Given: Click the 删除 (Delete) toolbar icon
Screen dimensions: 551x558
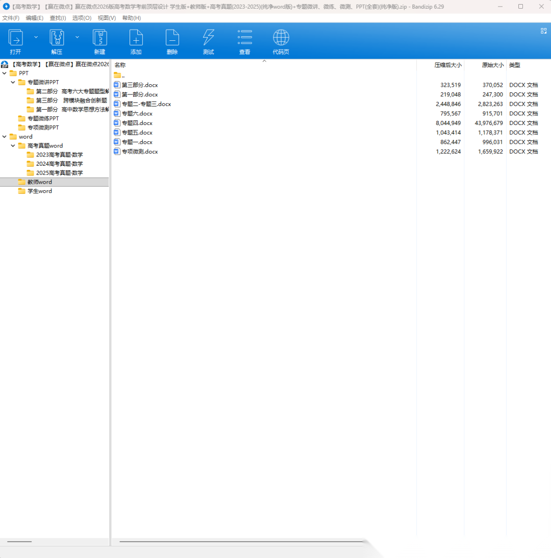Looking at the screenshot, I should point(172,39).
